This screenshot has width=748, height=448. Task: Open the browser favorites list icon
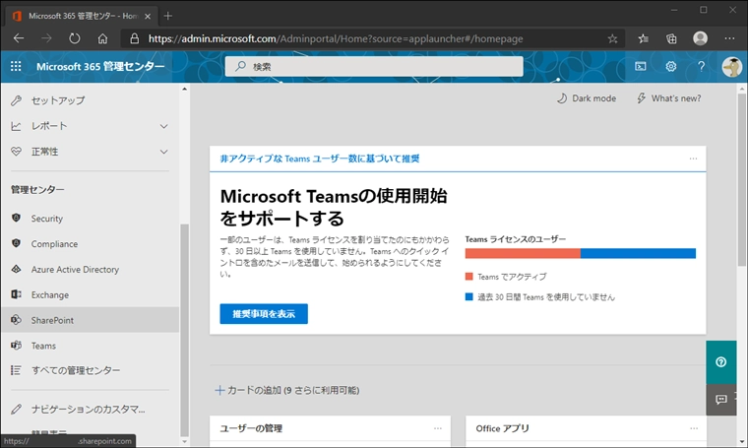tap(643, 38)
